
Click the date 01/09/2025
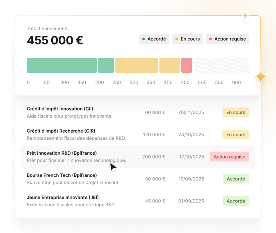[191, 201]
